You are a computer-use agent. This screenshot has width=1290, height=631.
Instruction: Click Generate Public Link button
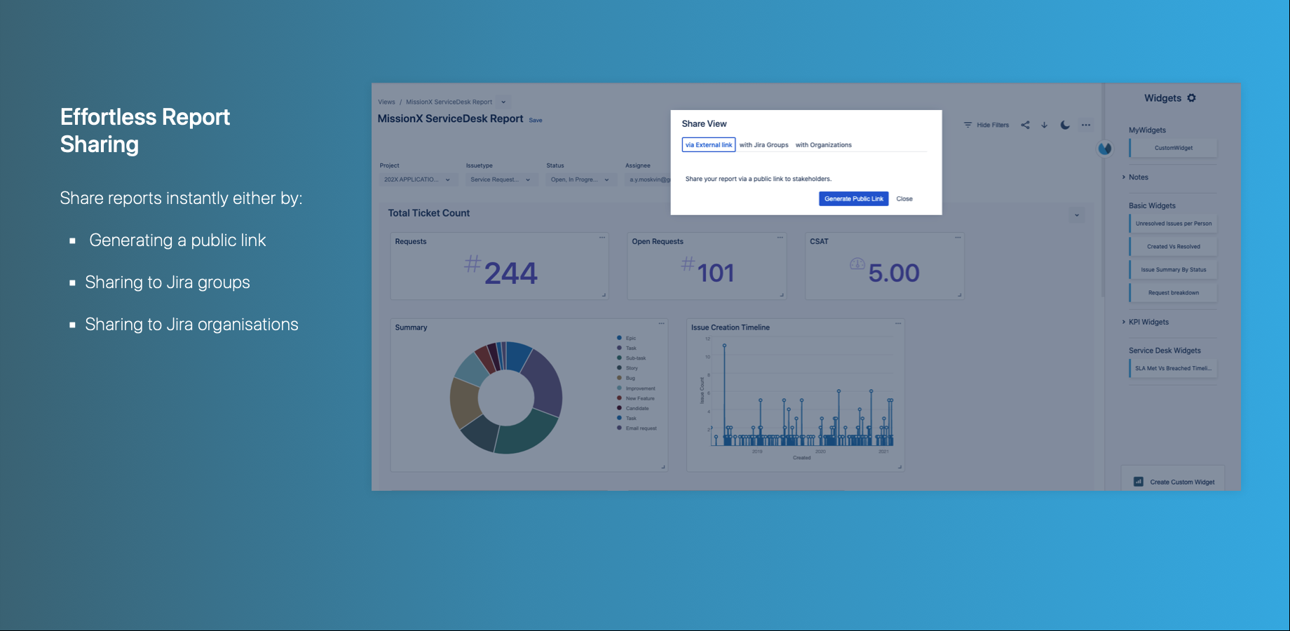[x=853, y=199]
